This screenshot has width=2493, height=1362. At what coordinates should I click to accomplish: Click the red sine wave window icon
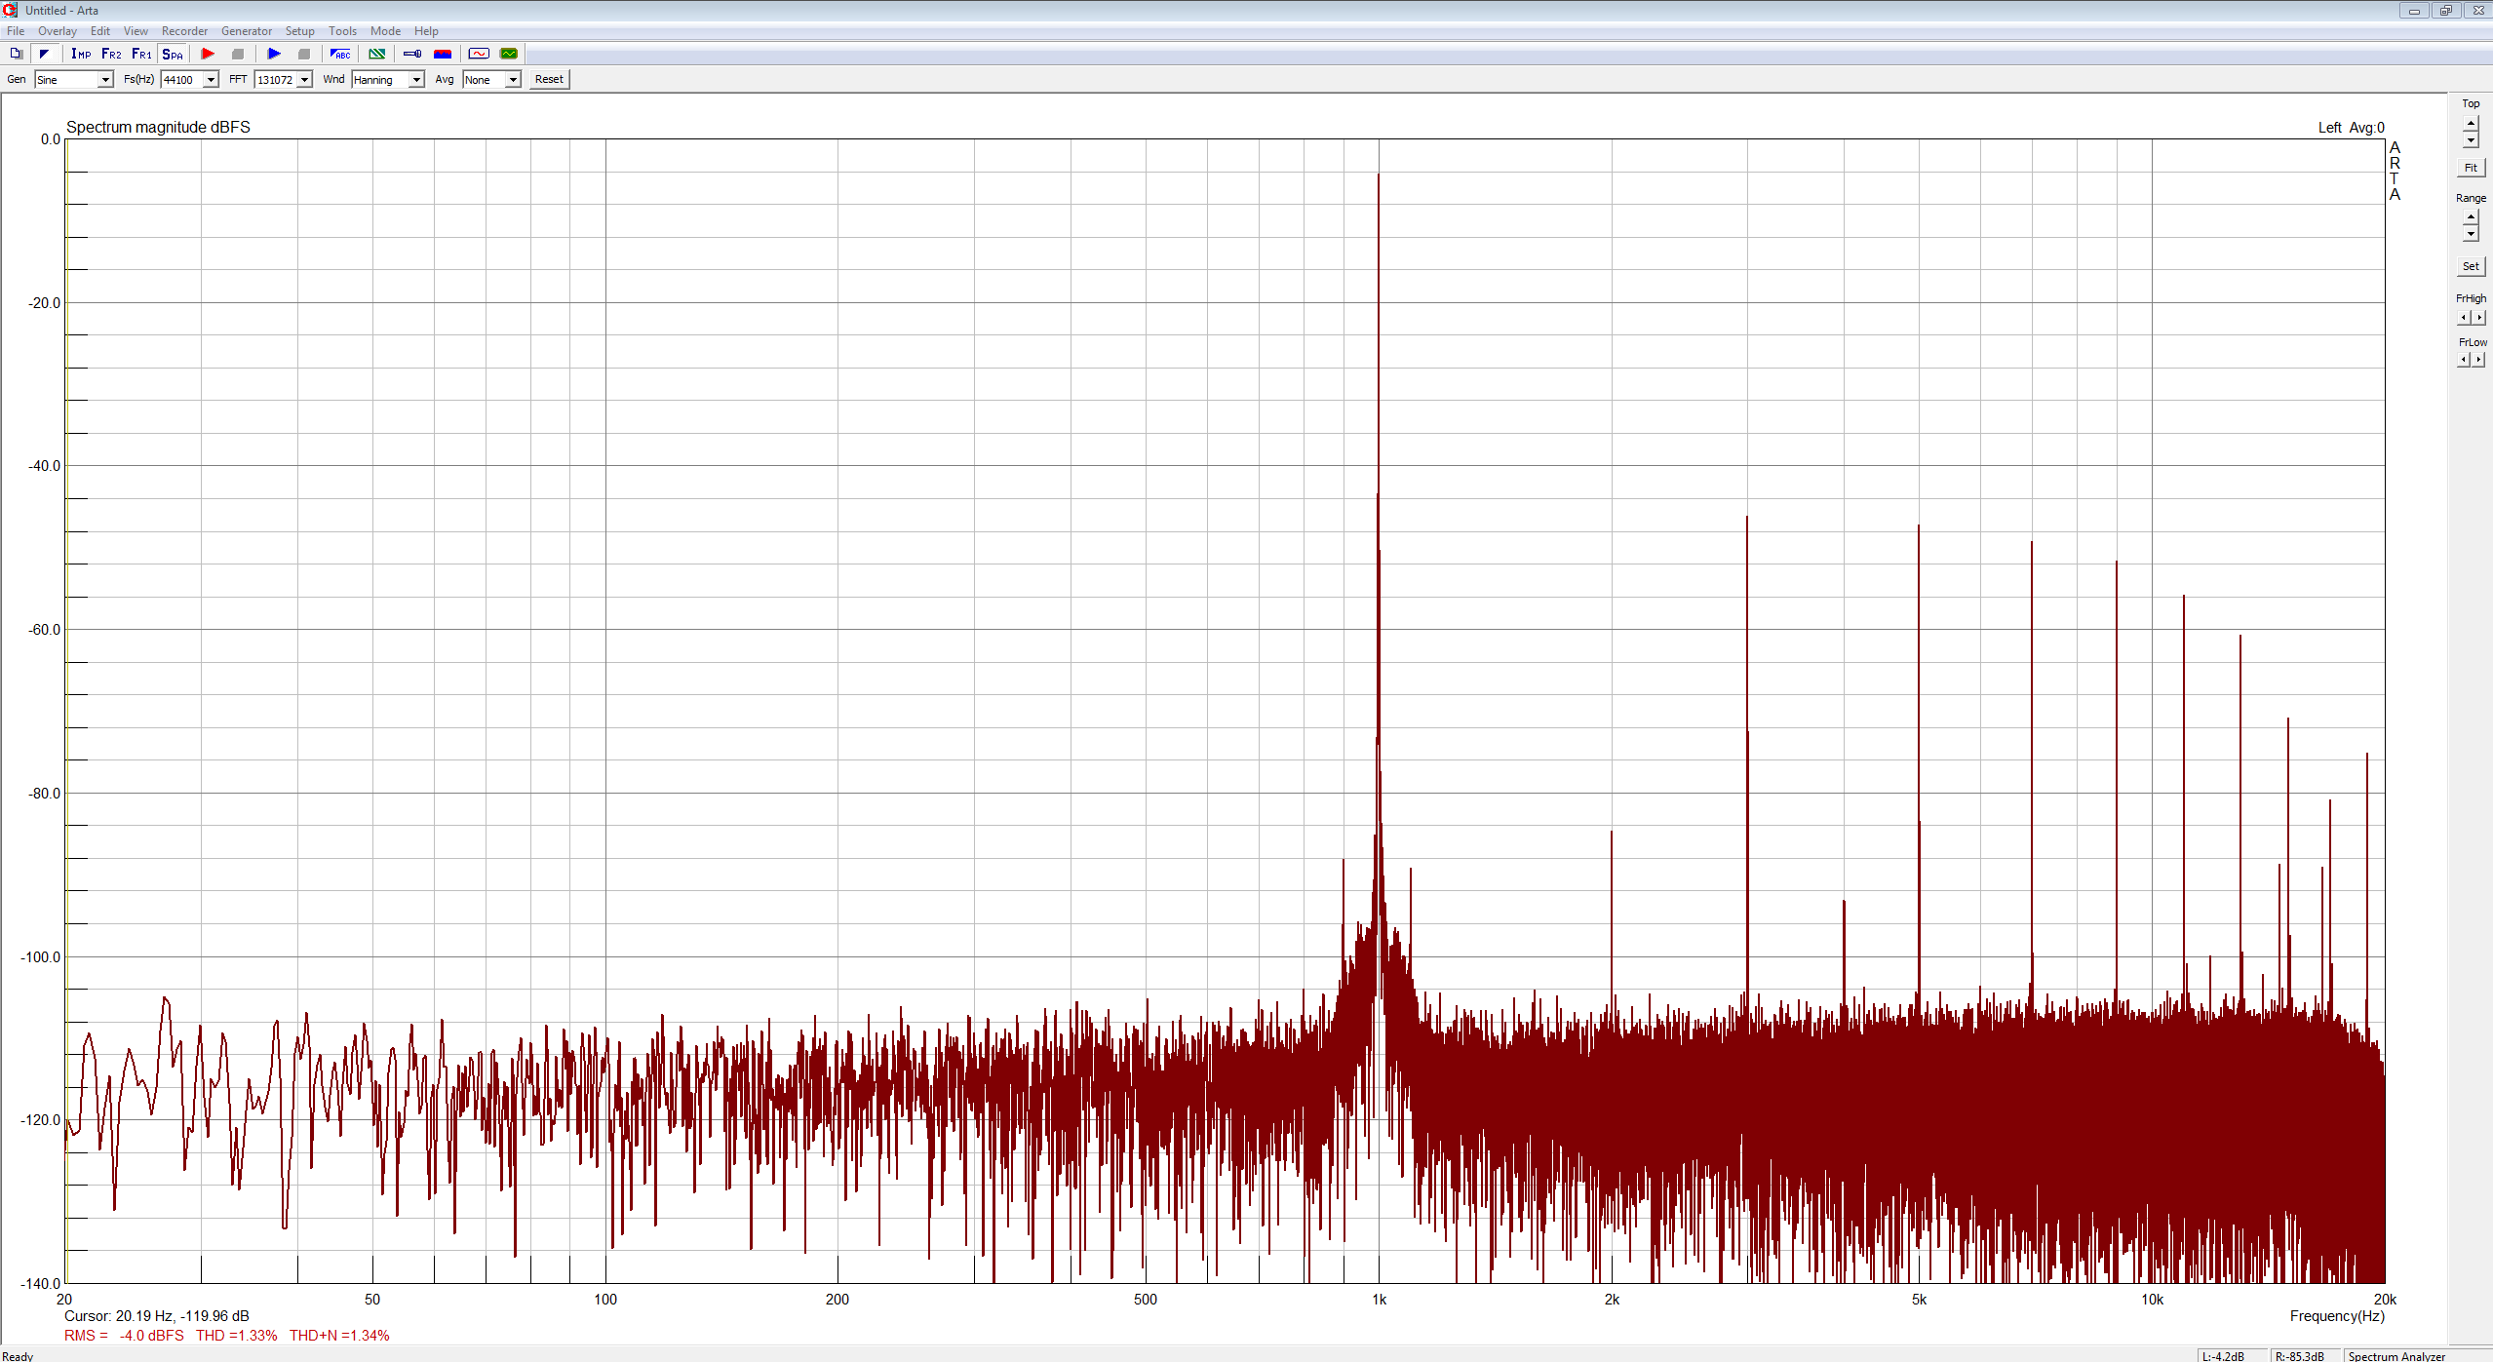[x=479, y=54]
